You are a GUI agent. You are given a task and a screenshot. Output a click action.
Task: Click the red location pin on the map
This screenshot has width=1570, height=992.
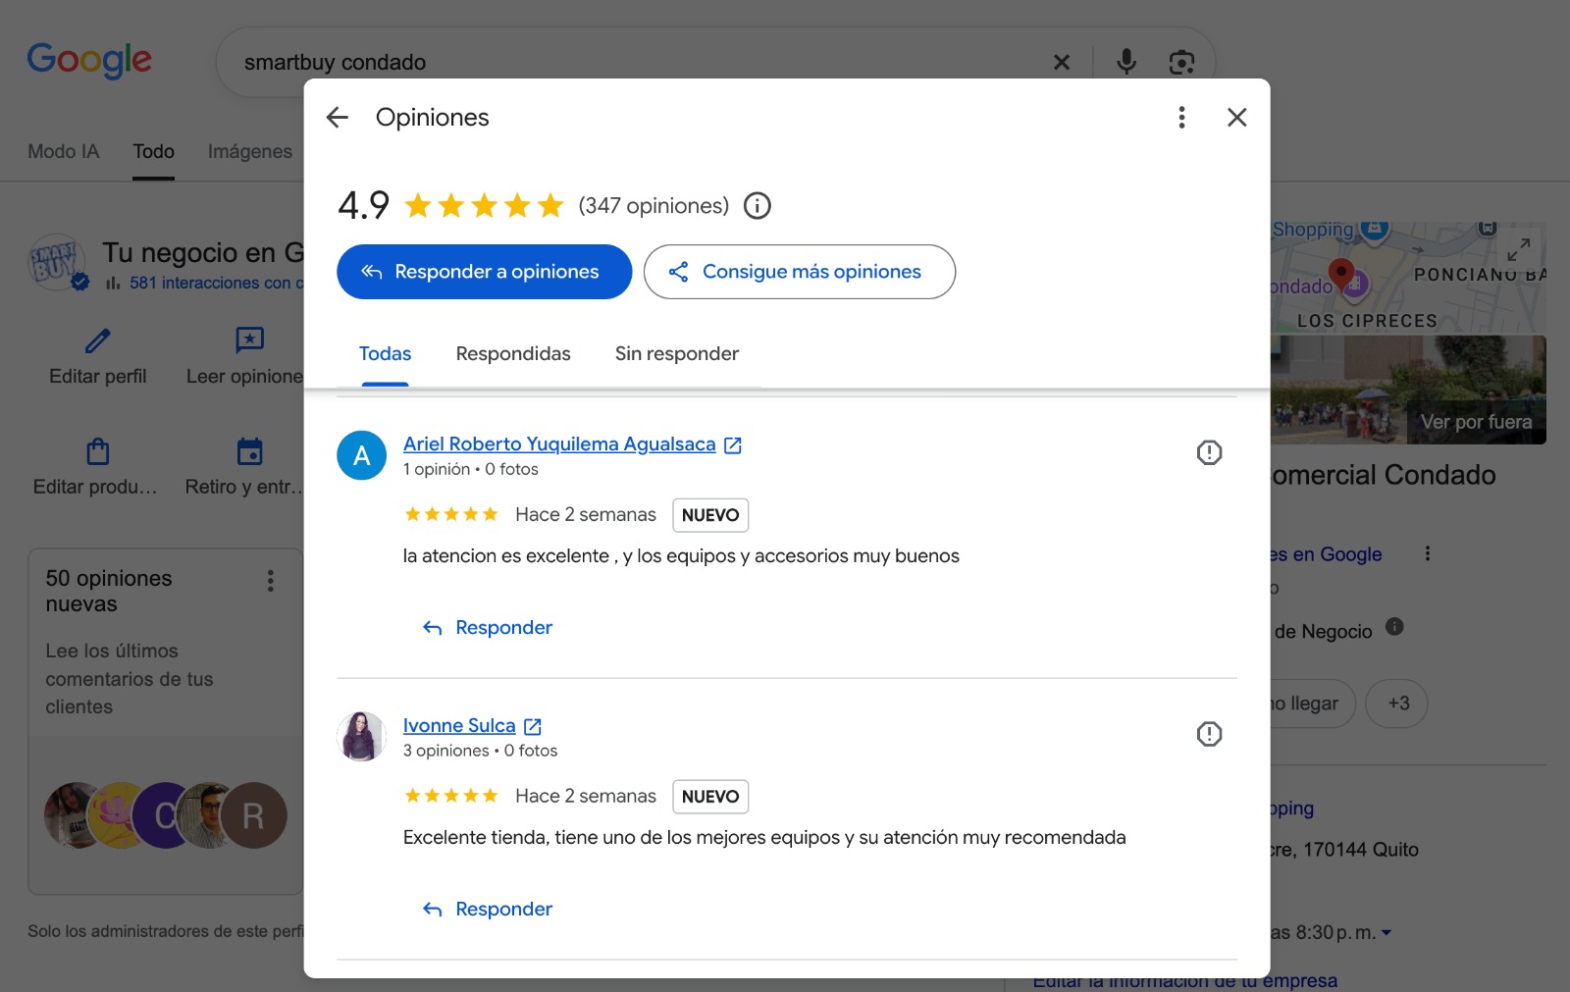(1340, 273)
